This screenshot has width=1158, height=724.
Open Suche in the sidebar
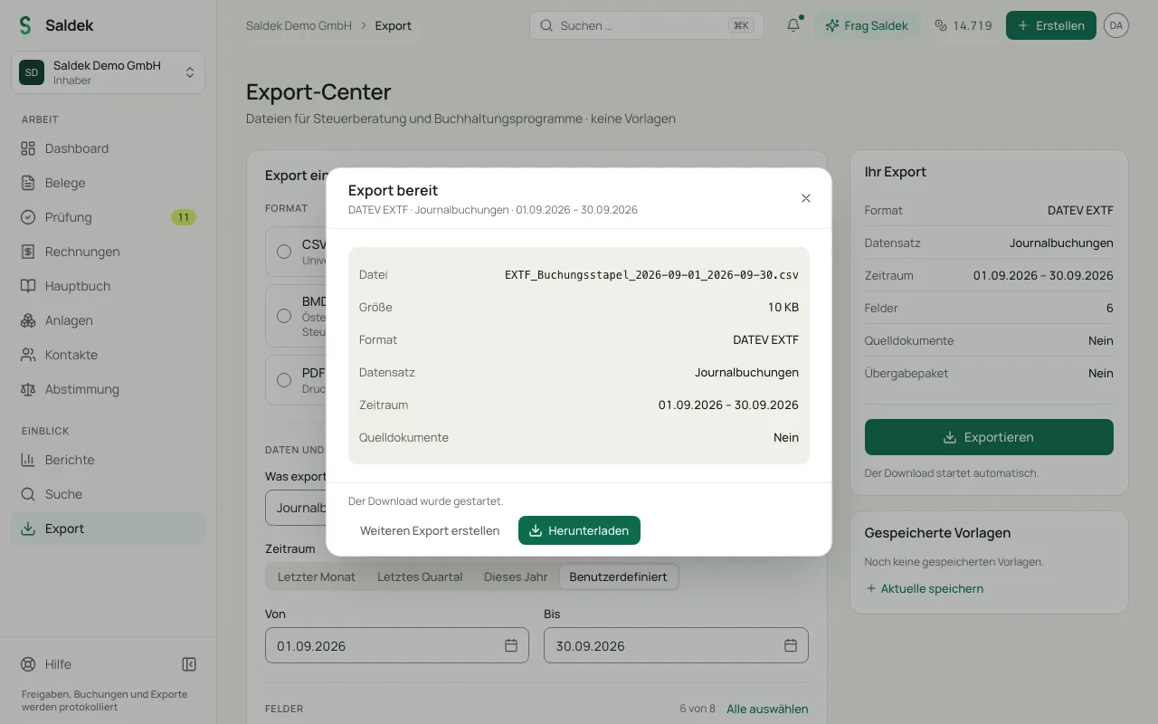[109, 494]
